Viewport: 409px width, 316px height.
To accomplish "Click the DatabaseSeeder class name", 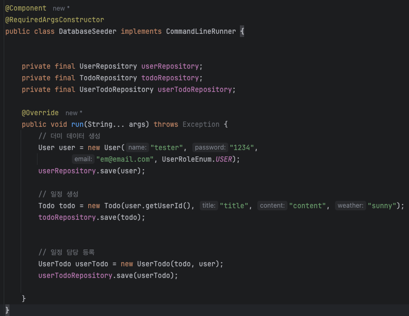I will pos(88,32).
